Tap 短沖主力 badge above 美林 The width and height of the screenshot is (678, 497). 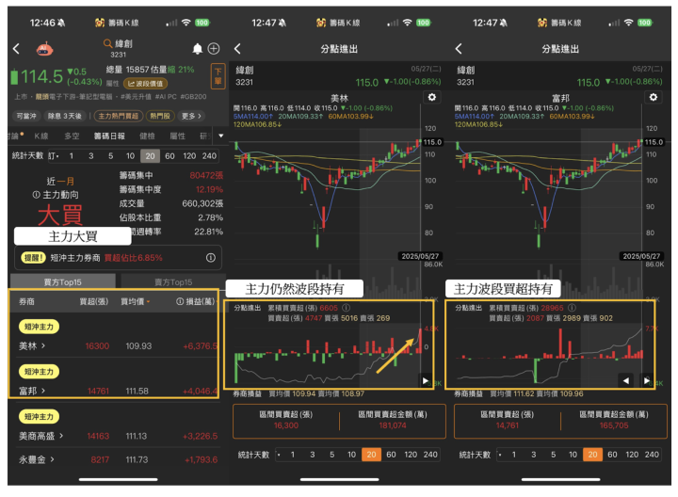coord(39,327)
